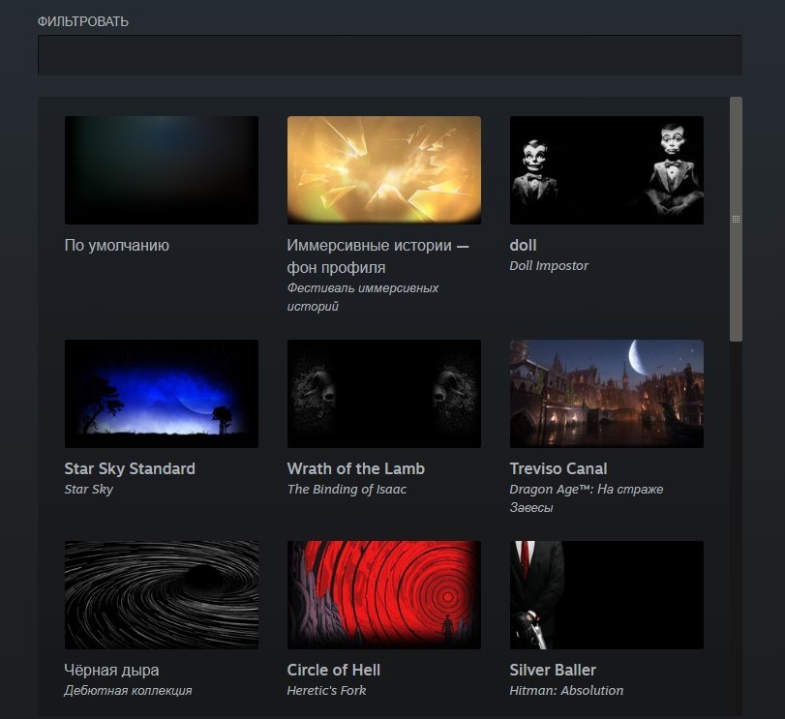Select the Чёрная дыра black hole thumbnail
This screenshot has width=785, height=719.
pyautogui.click(x=162, y=595)
